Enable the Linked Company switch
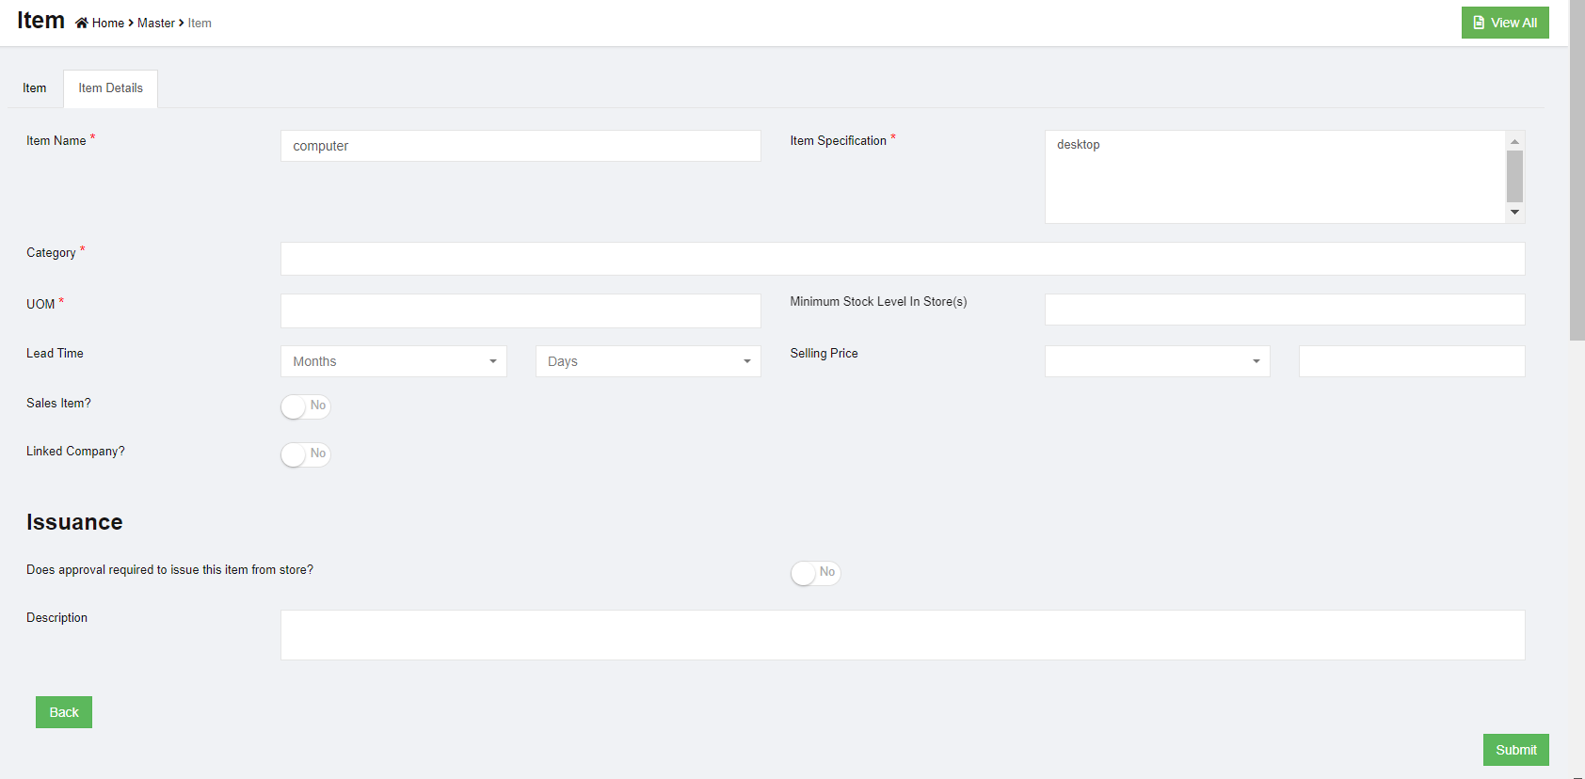The image size is (1585, 779). [305, 454]
